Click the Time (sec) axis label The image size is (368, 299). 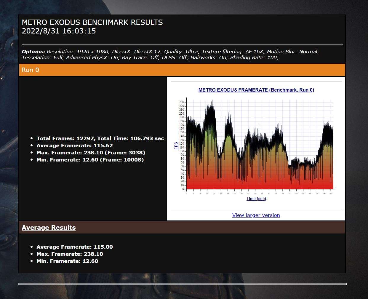(x=256, y=199)
